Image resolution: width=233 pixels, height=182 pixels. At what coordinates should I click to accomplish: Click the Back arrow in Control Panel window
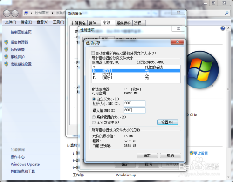pyautogui.click(x=7, y=13)
